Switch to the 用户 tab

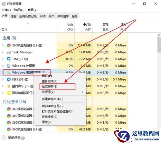pyautogui.click(x=51, y=16)
